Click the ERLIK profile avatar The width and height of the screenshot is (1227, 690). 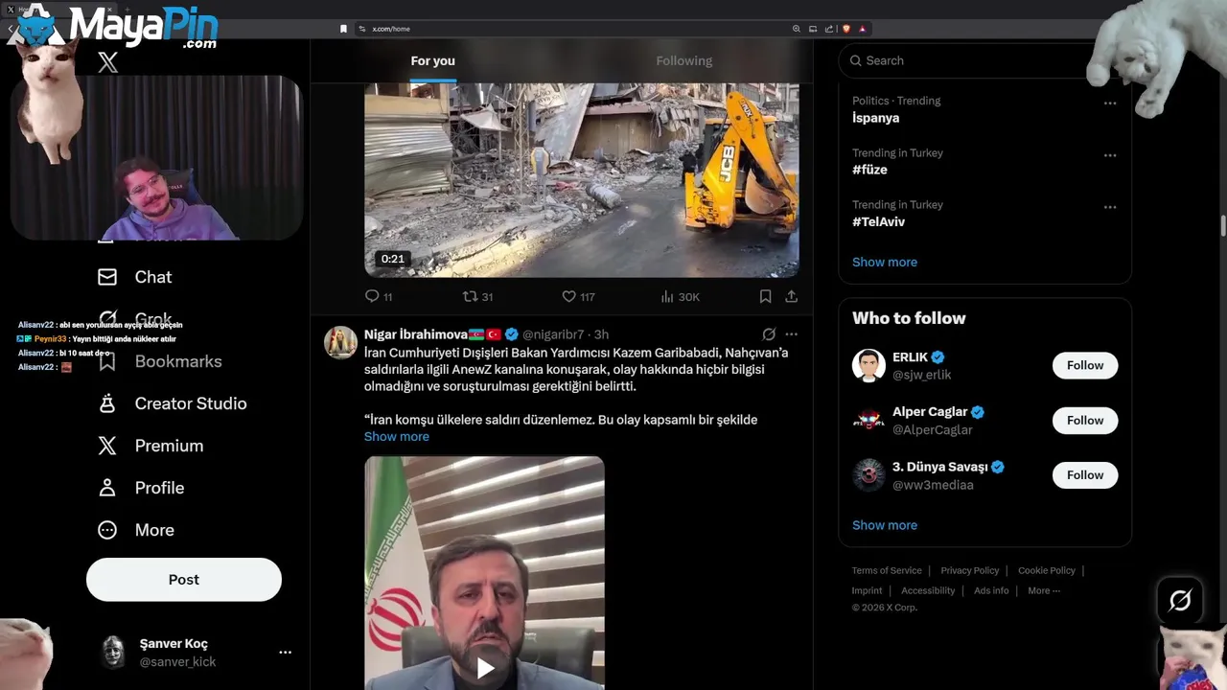868,365
